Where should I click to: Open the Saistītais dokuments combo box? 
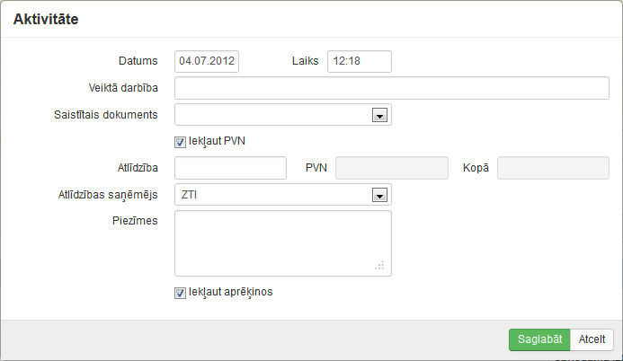tap(273, 115)
